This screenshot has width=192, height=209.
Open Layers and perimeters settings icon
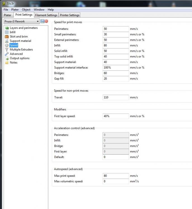click(7, 28)
